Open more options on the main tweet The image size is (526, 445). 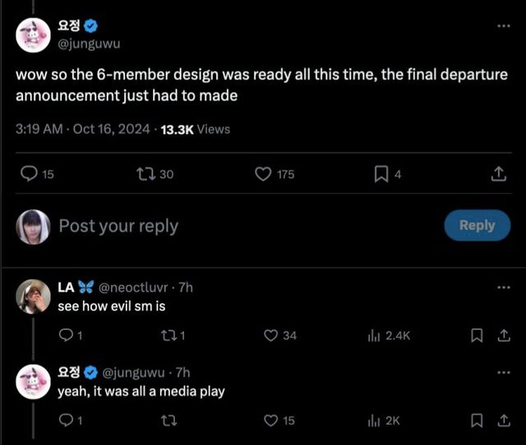(503, 26)
